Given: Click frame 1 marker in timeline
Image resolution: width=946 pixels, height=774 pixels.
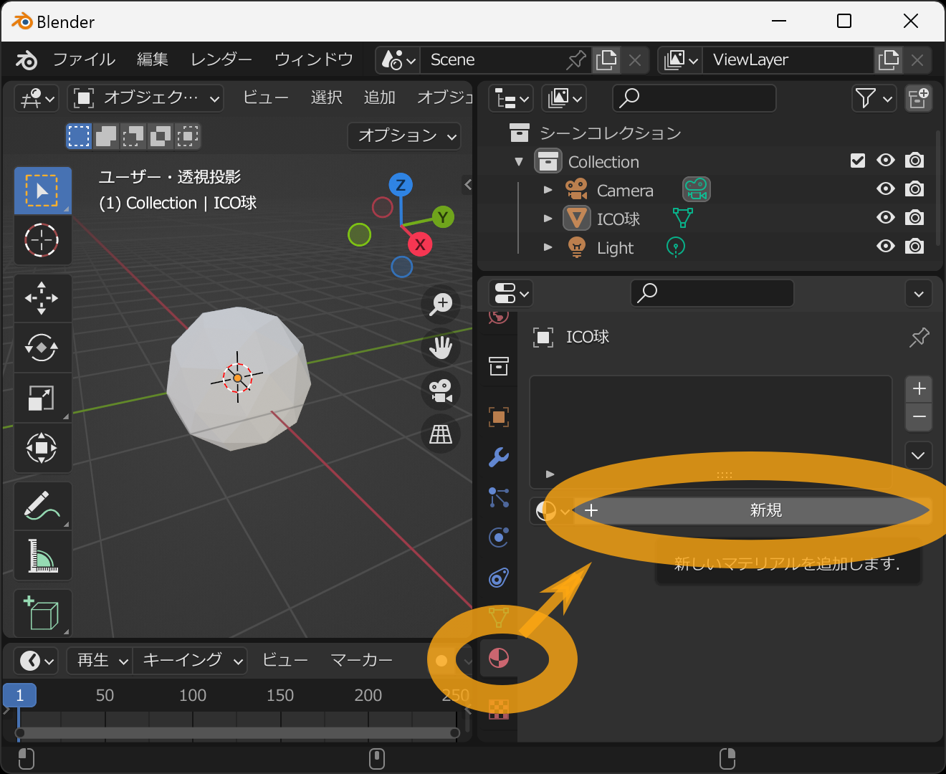Looking at the screenshot, I should [x=19, y=695].
